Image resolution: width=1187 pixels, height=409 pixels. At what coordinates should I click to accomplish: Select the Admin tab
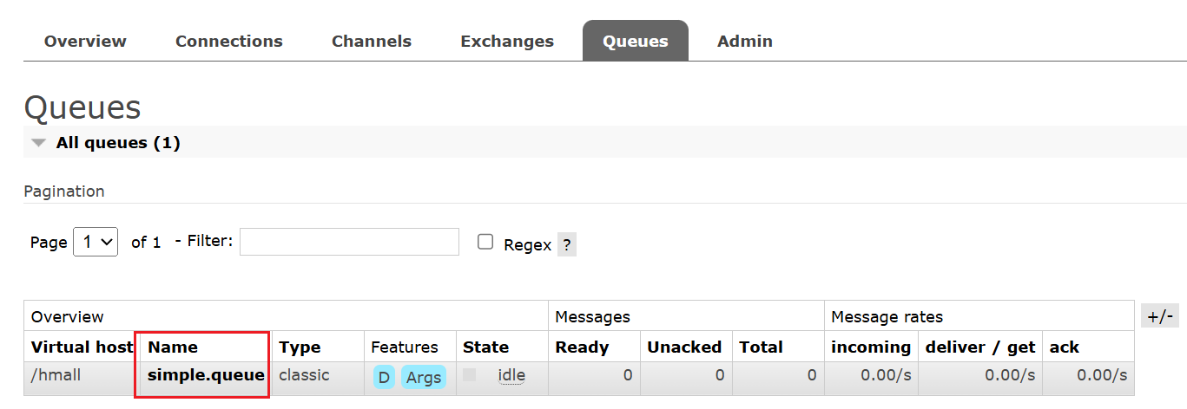coord(745,41)
